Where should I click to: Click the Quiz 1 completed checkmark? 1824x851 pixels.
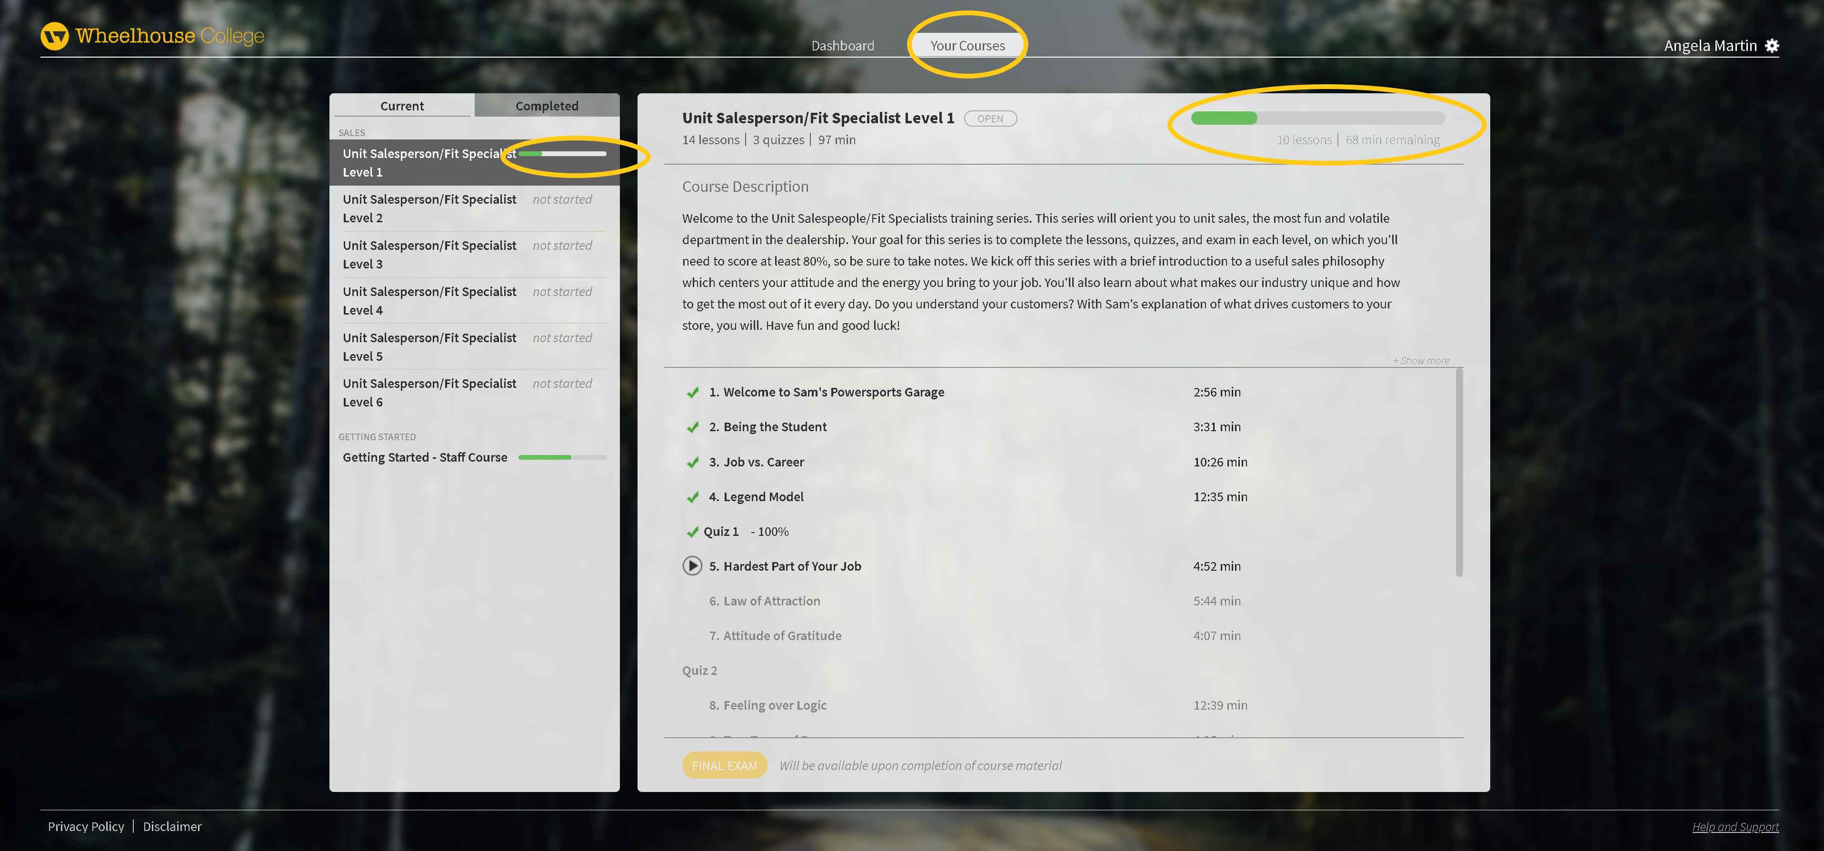pos(692,532)
